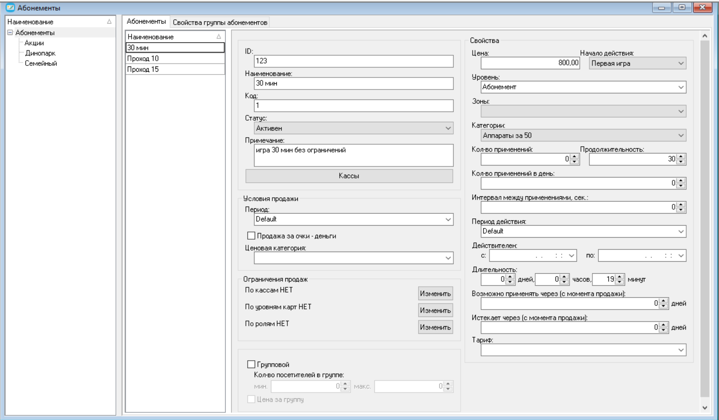Viewport: 719px width, 420px height.
Task: Click the Абонементы window title icon
Action: (x=10, y=7)
